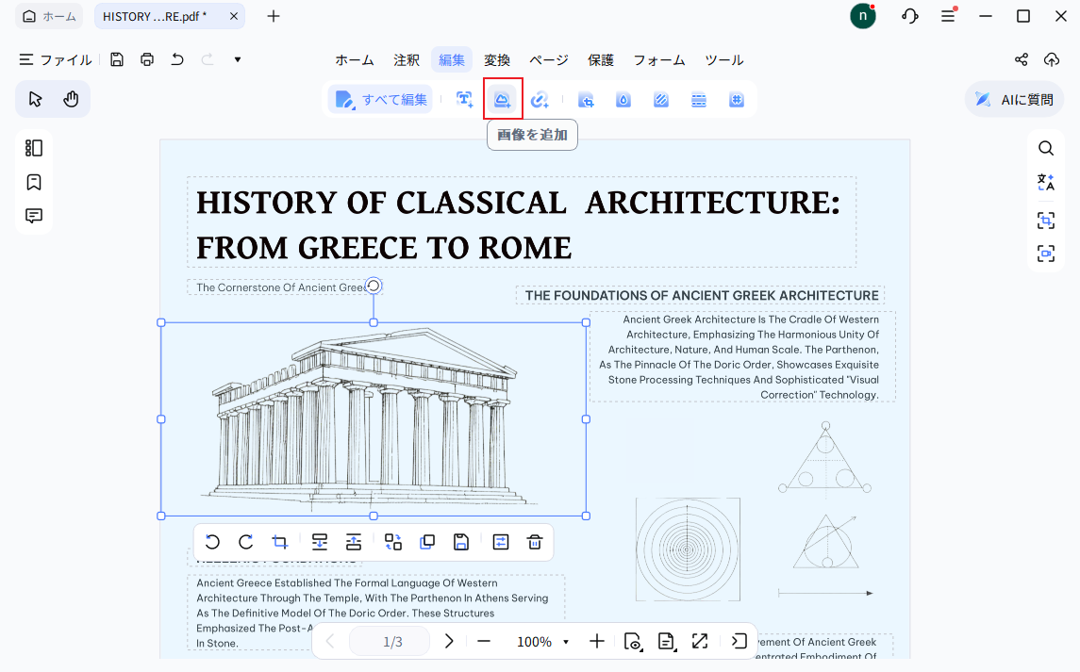The height and width of the screenshot is (672, 1080).
Task: Replace the selected image
Action: [393, 542]
